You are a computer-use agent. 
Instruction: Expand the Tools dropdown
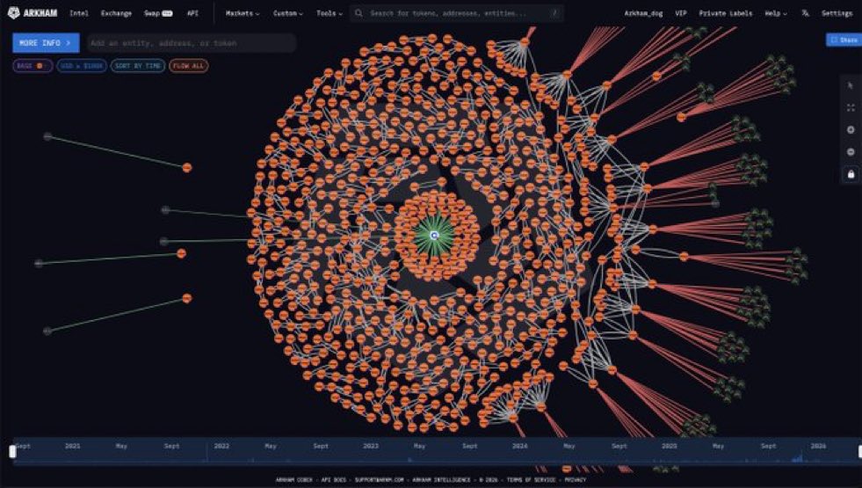tap(330, 13)
